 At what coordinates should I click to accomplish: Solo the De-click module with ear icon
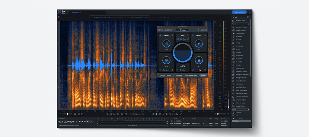pyautogui.click(x=205, y=36)
